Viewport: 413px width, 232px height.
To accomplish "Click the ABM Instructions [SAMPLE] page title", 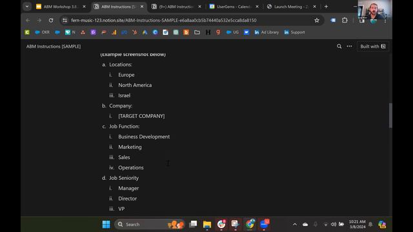I will (x=54, y=46).
